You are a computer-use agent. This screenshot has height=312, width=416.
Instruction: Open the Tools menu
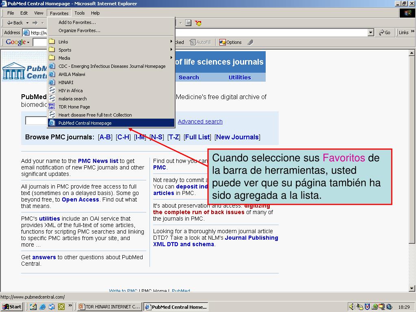coord(79,13)
